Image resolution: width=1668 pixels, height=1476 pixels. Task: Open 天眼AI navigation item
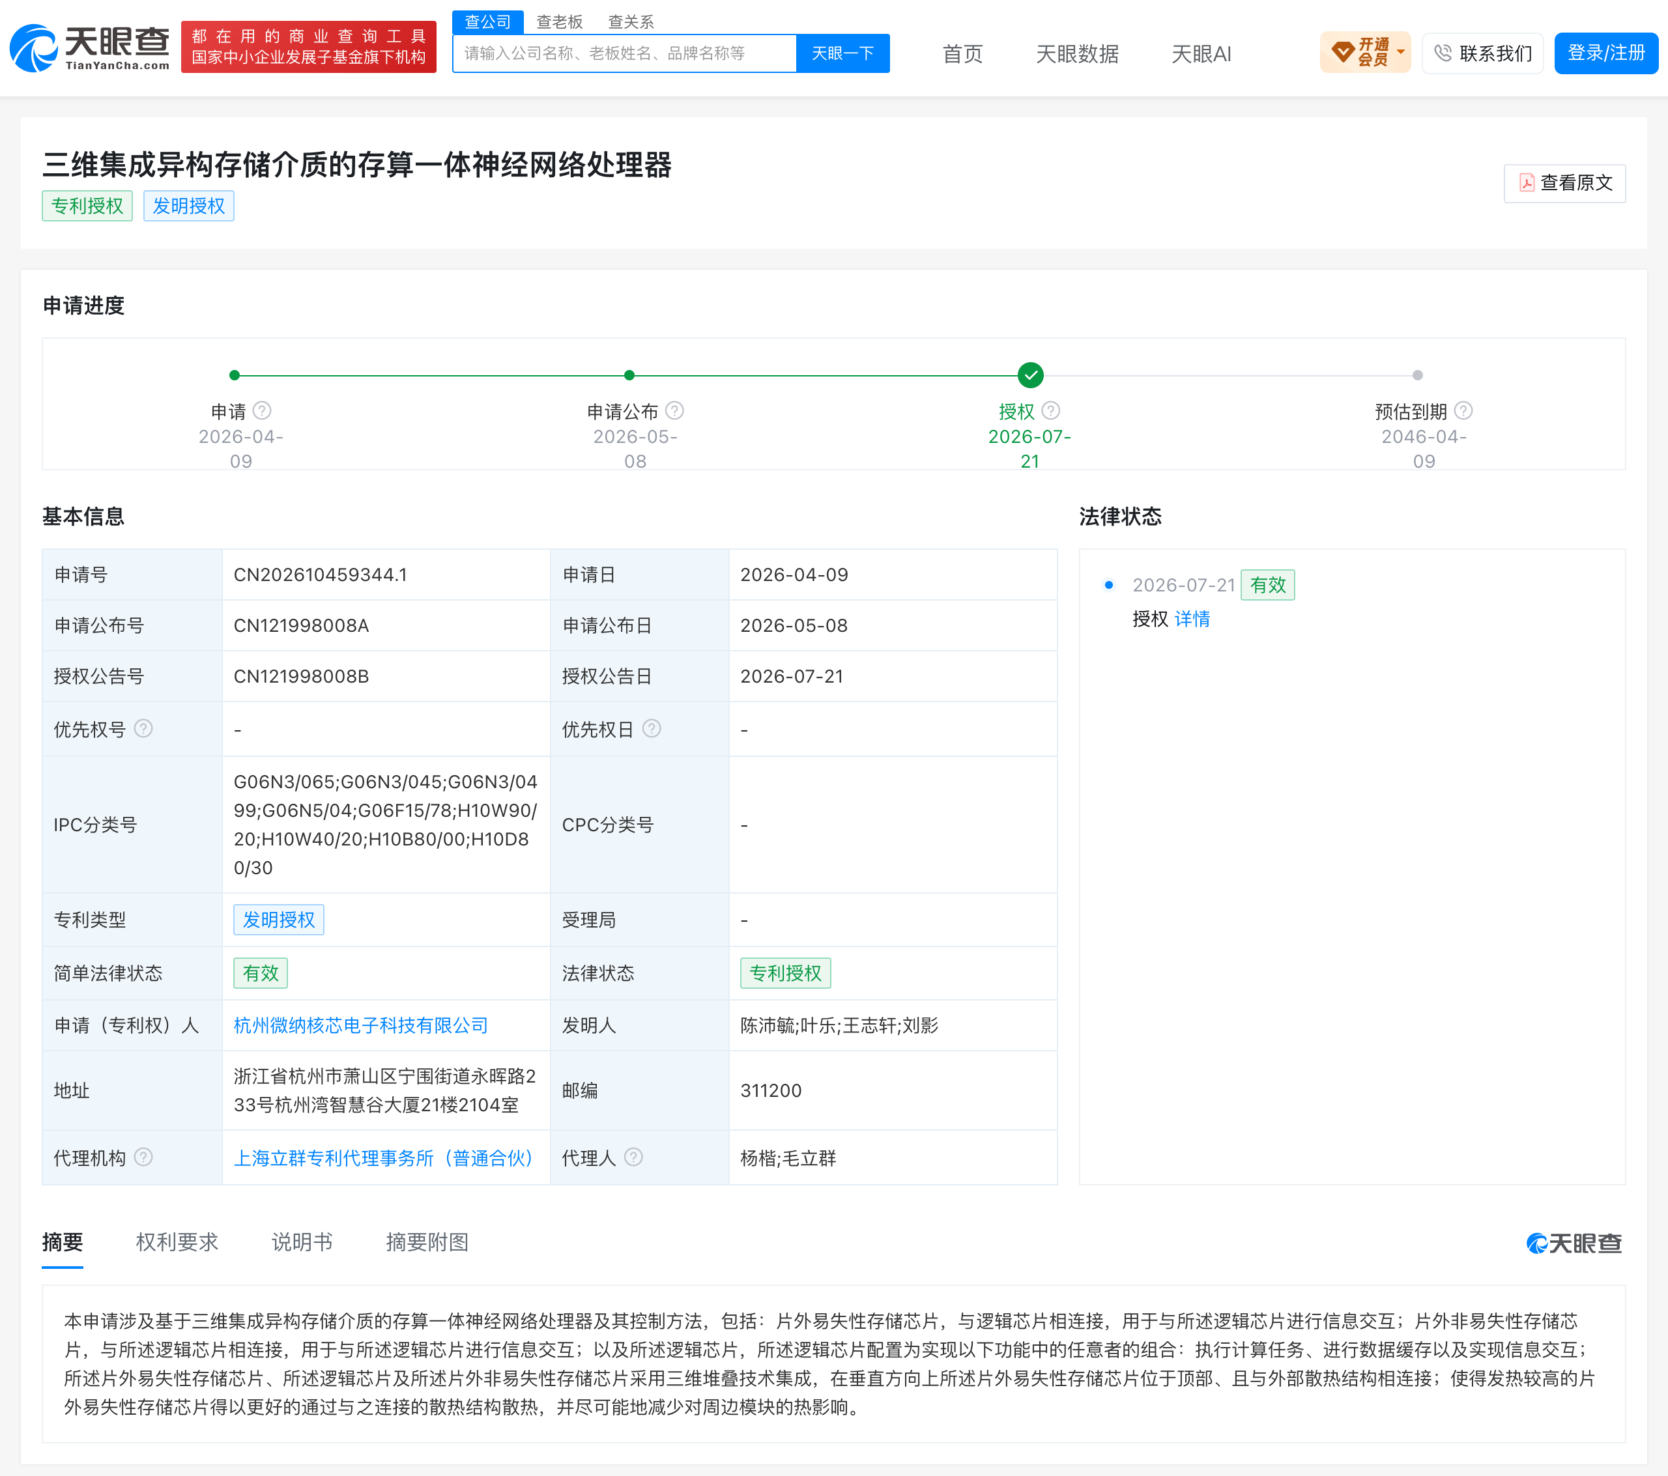[x=1201, y=54]
